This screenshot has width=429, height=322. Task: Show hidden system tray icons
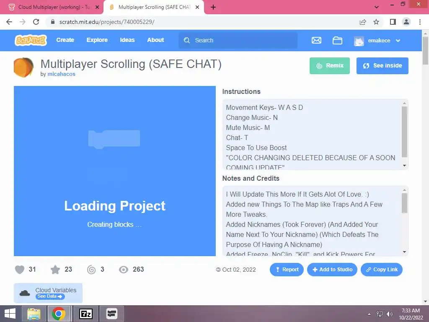point(369,314)
